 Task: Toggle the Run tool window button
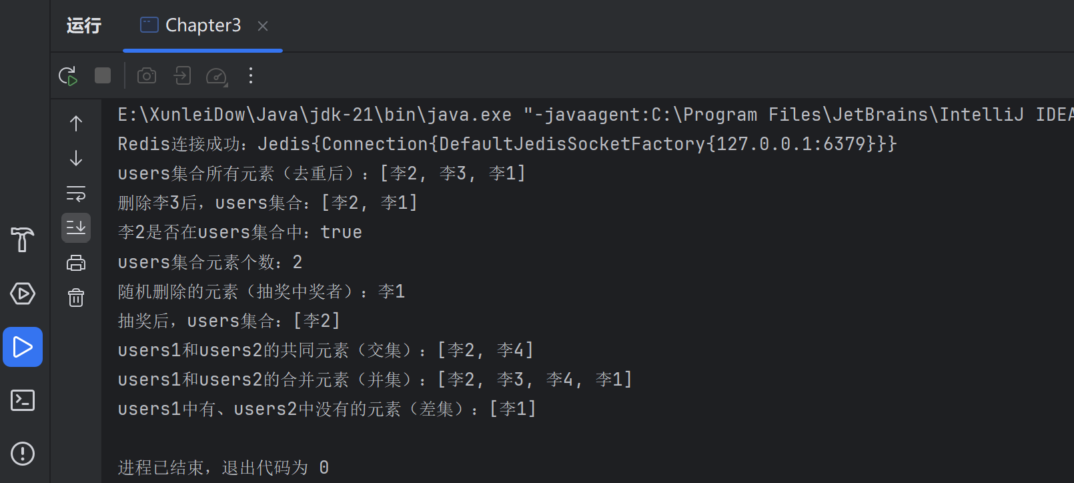23,347
